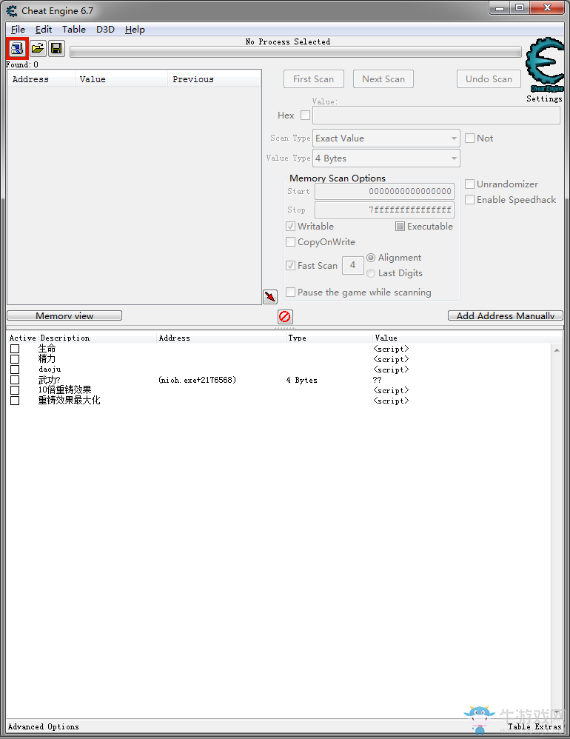Screen dimensions: 570x739
Task: Open the process list icon
Action: (17, 49)
